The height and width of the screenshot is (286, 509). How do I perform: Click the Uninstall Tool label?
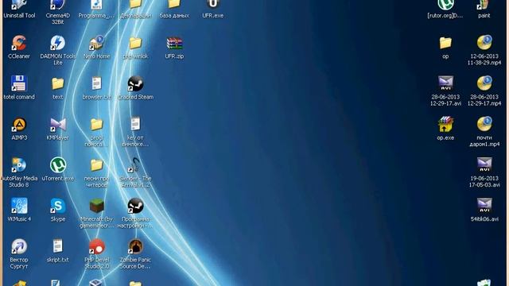(19, 16)
